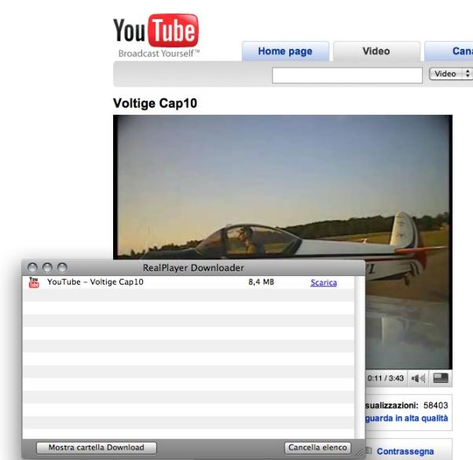Close the RealPlayer Downloader window

click(32, 267)
